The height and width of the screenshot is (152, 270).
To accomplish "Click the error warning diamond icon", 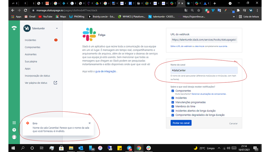I will pos(28,123).
